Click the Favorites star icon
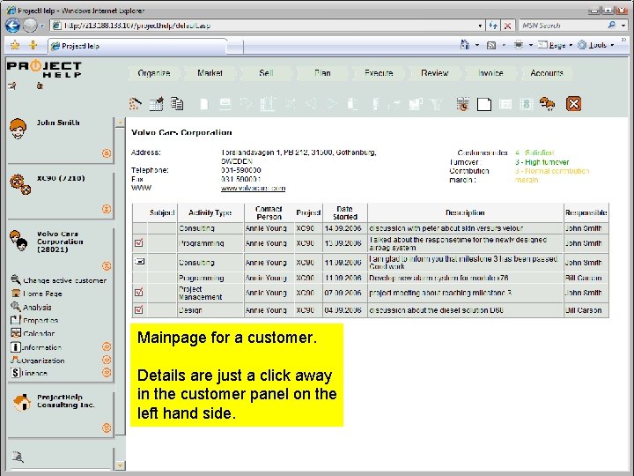Viewport: 634px width, 476px height. click(x=15, y=45)
